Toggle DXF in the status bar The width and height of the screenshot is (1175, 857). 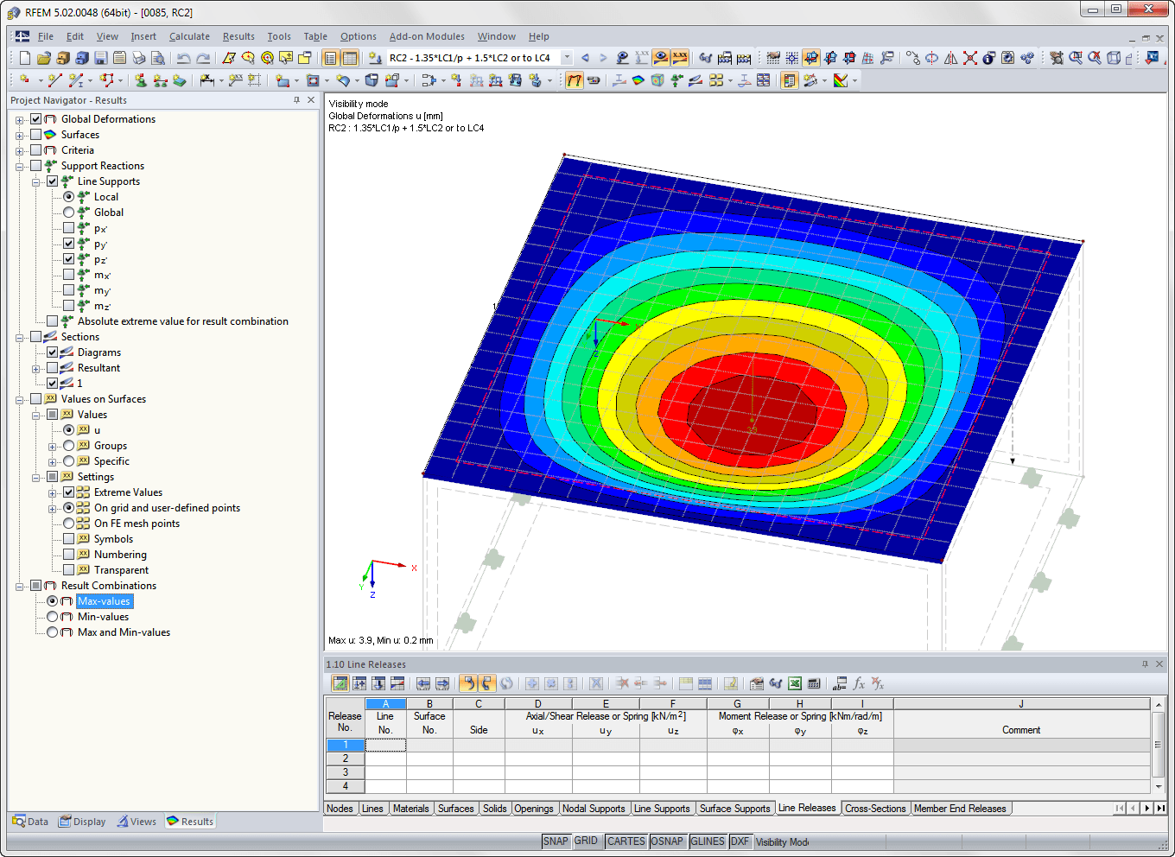740,841
